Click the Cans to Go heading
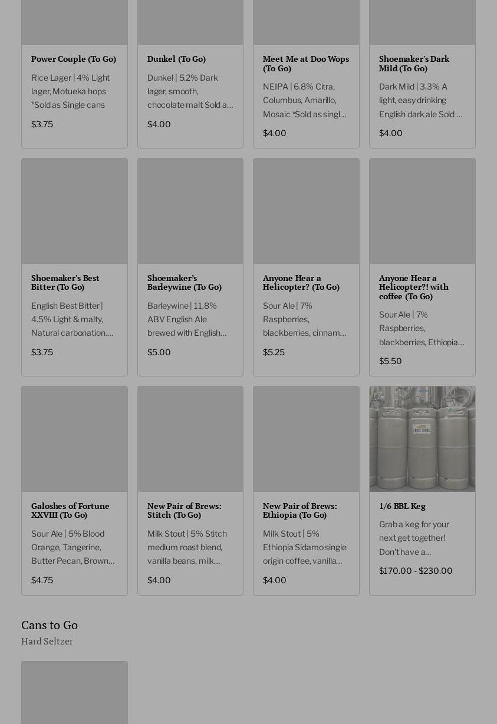Viewport: 497px width, 724px height. click(50, 625)
